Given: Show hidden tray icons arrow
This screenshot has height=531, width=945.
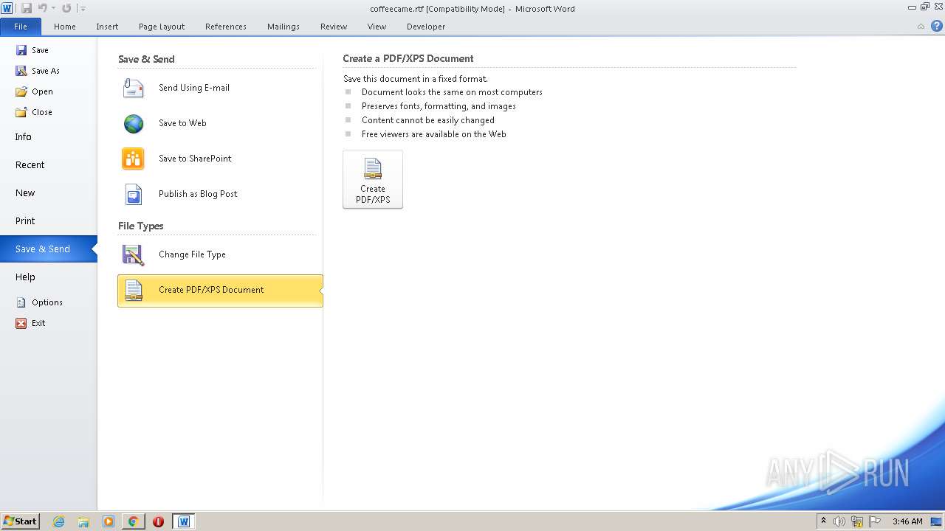Looking at the screenshot, I should (x=823, y=521).
